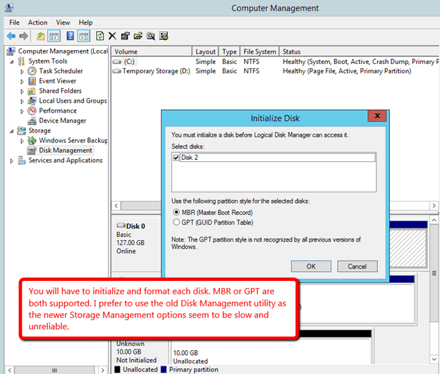Click the blue Help question mark icon
The height and width of the screenshot is (374, 440).
(x=71, y=36)
